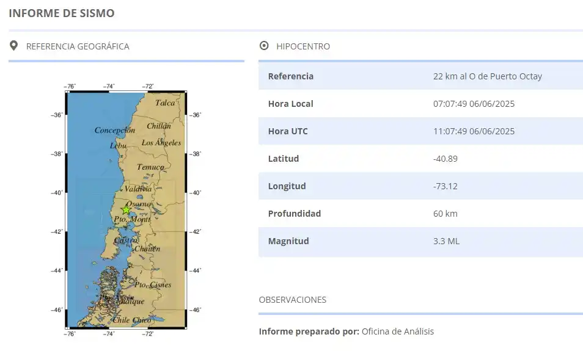Click the "Chillán" label on the map

pos(159,126)
